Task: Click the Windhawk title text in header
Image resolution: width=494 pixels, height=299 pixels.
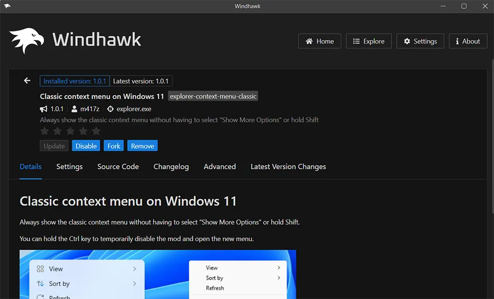Action: point(97,40)
